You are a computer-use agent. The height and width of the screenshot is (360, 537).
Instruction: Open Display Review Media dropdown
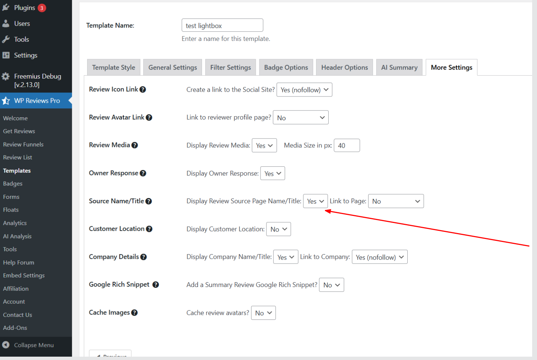pyautogui.click(x=265, y=146)
